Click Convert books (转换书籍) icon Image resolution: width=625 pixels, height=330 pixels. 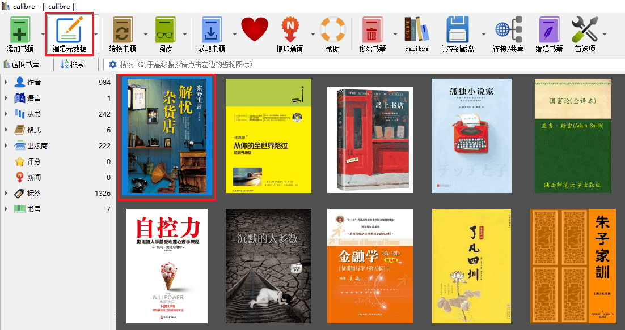click(x=123, y=30)
